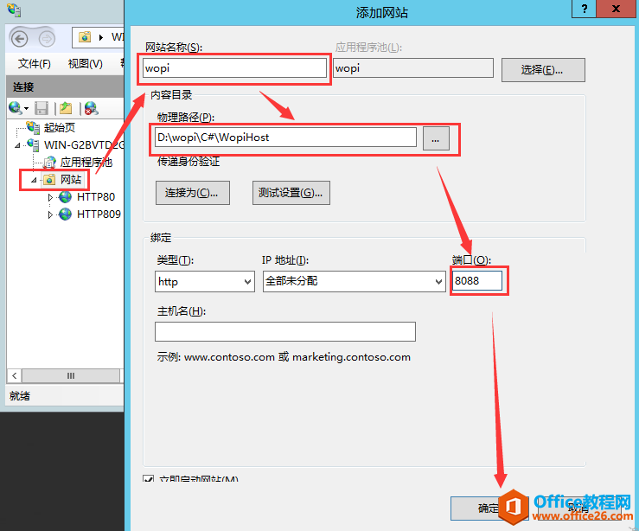Click the delete connection icon in Connections toolbar

[91, 108]
